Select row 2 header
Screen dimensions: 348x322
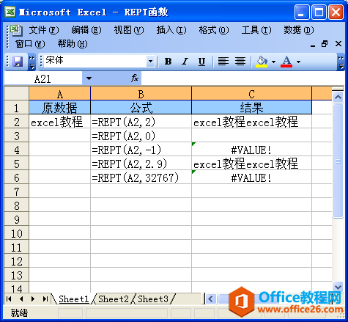click(x=17, y=122)
